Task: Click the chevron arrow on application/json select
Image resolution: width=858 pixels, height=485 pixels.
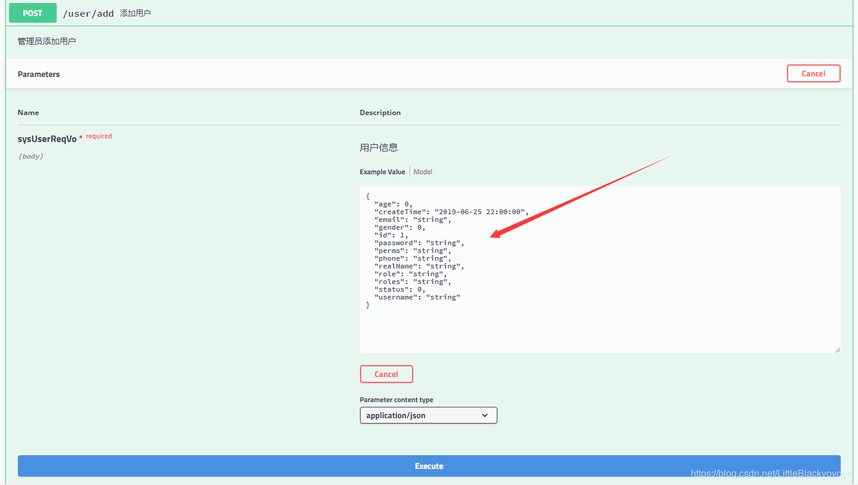Action: pyautogui.click(x=485, y=415)
